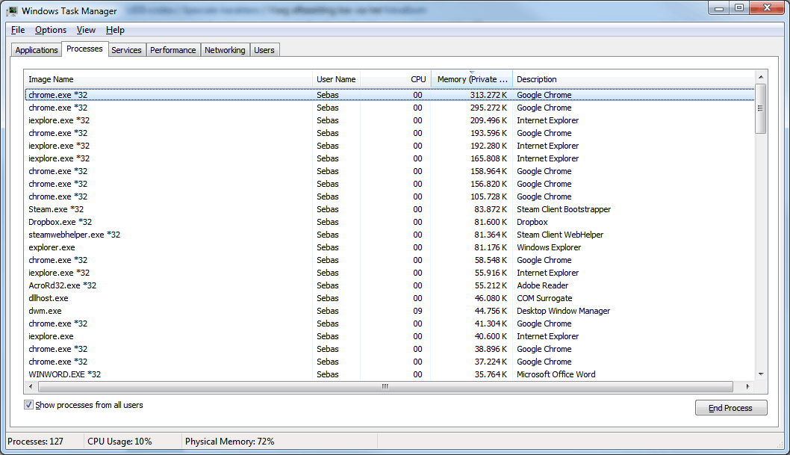Click the Desktop Window Manager description
Image resolution: width=790 pixels, height=455 pixels.
click(x=563, y=311)
